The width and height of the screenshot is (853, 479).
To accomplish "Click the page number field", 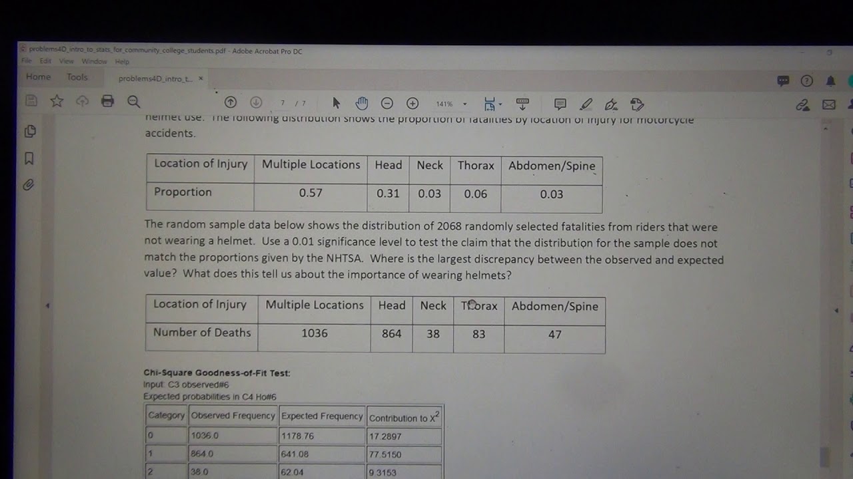I will [x=283, y=103].
